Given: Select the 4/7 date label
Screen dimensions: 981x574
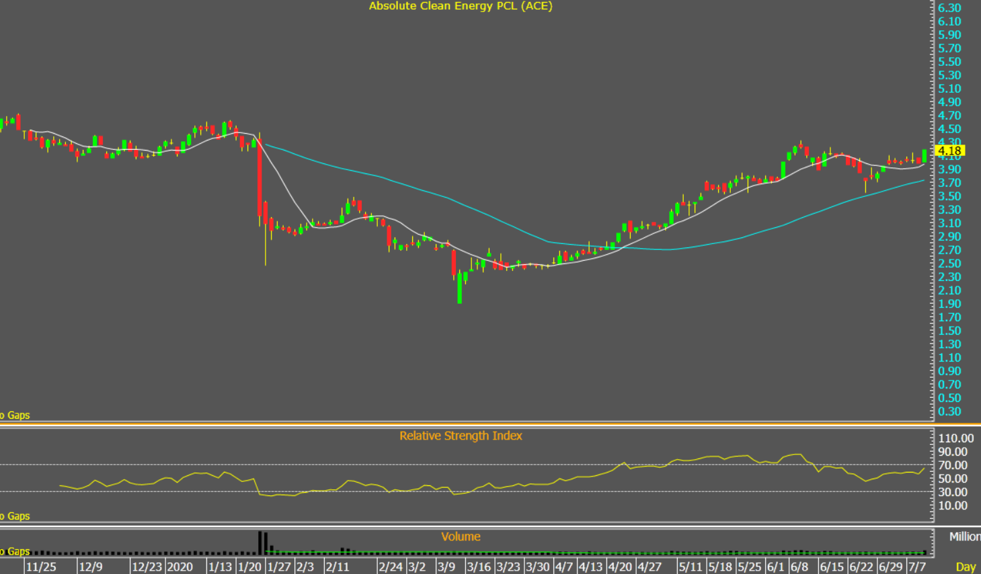Looking at the screenshot, I should (x=564, y=567).
